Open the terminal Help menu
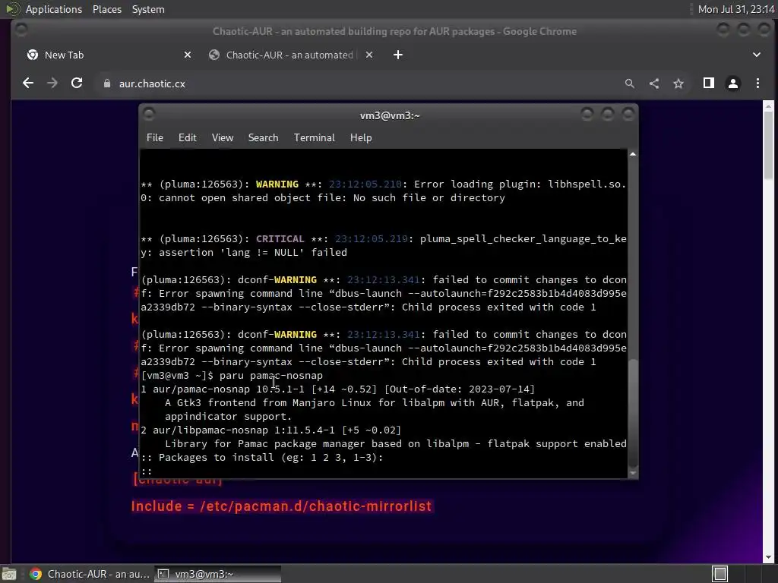The image size is (778, 583). [361, 138]
